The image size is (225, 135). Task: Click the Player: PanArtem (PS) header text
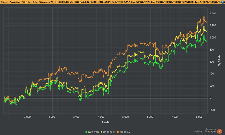[13, 2]
